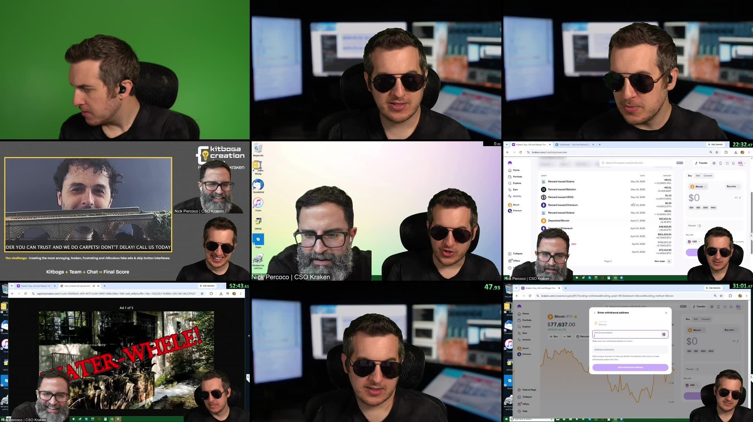Viewport: 753px width, 422px height.
Task: Bookmark the kraken.com/c/activity/overview page with the star
Action: (717, 152)
